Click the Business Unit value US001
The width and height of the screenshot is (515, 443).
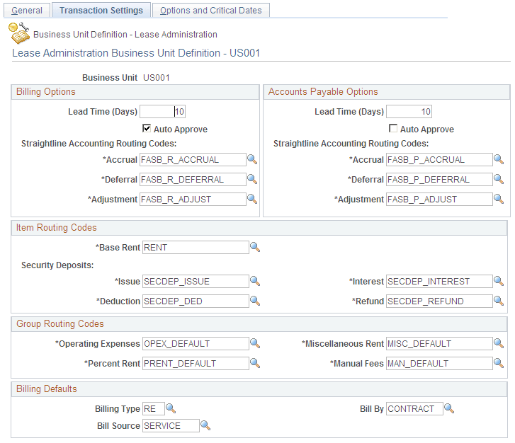[157, 78]
